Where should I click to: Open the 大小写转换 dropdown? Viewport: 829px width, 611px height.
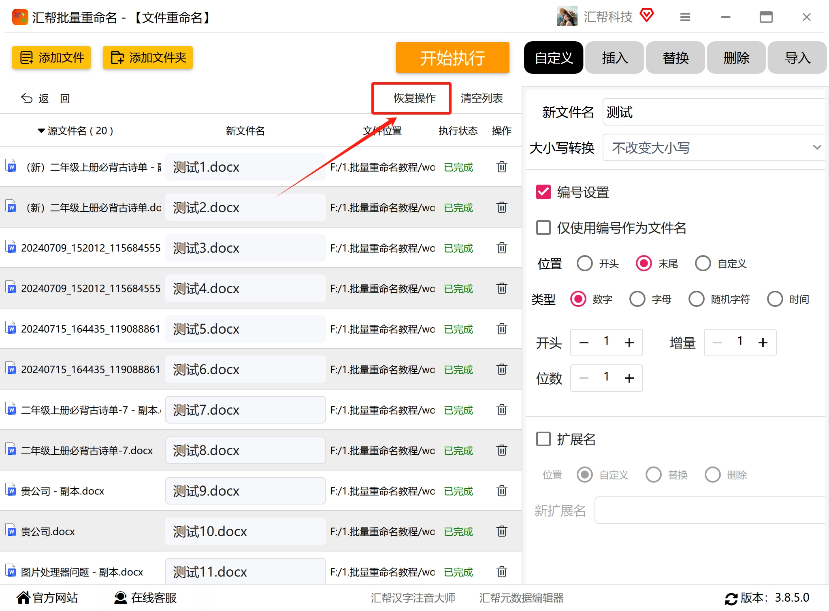[x=714, y=148]
